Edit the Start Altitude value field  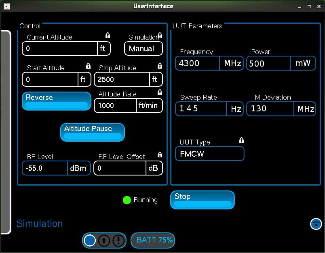pos(50,79)
